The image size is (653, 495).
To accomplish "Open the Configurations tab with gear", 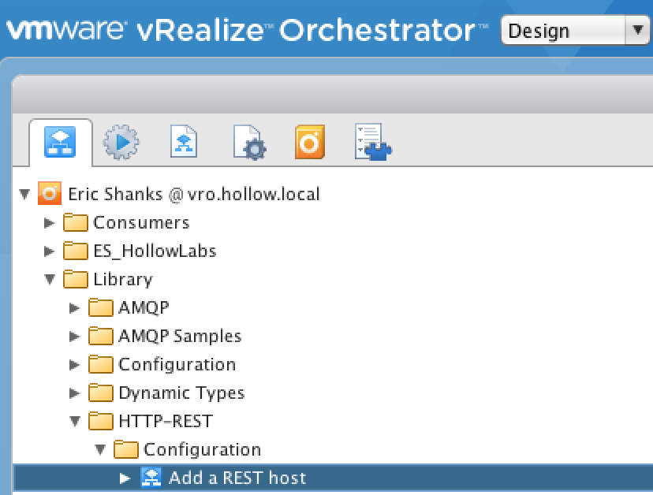I will pyautogui.click(x=248, y=143).
